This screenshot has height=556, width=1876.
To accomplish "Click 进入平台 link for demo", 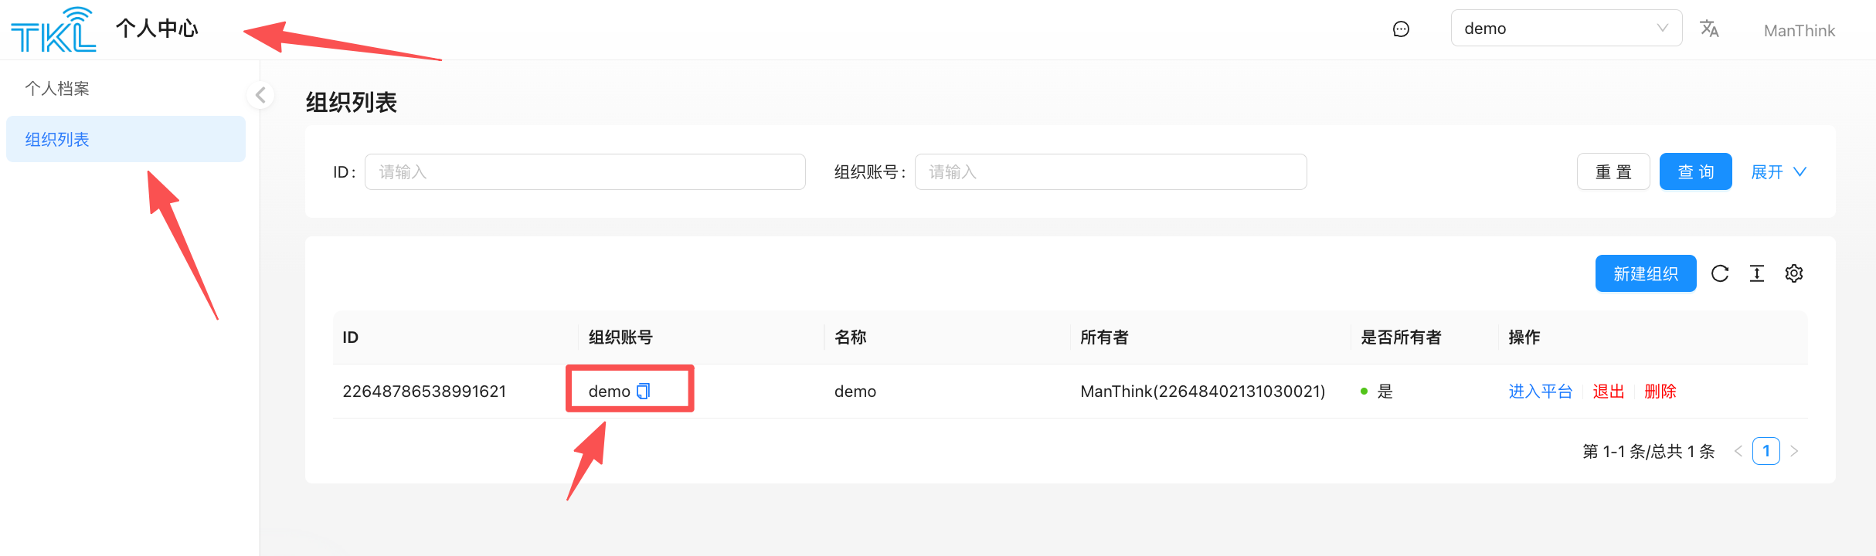I will [1540, 392].
